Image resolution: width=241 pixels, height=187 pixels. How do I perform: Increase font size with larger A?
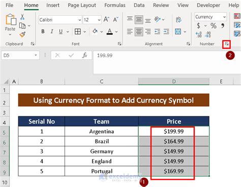tap(106, 19)
